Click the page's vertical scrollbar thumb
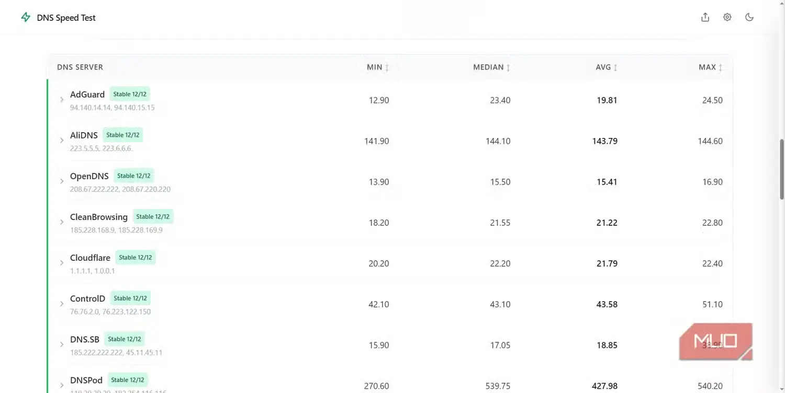Image resolution: width=785 pixels, height=393 pixels. point(782,169)
